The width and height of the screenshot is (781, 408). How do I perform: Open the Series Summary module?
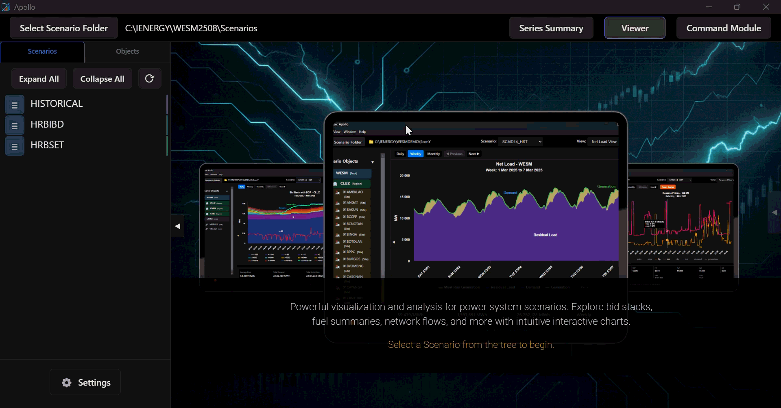click(551, 28)
